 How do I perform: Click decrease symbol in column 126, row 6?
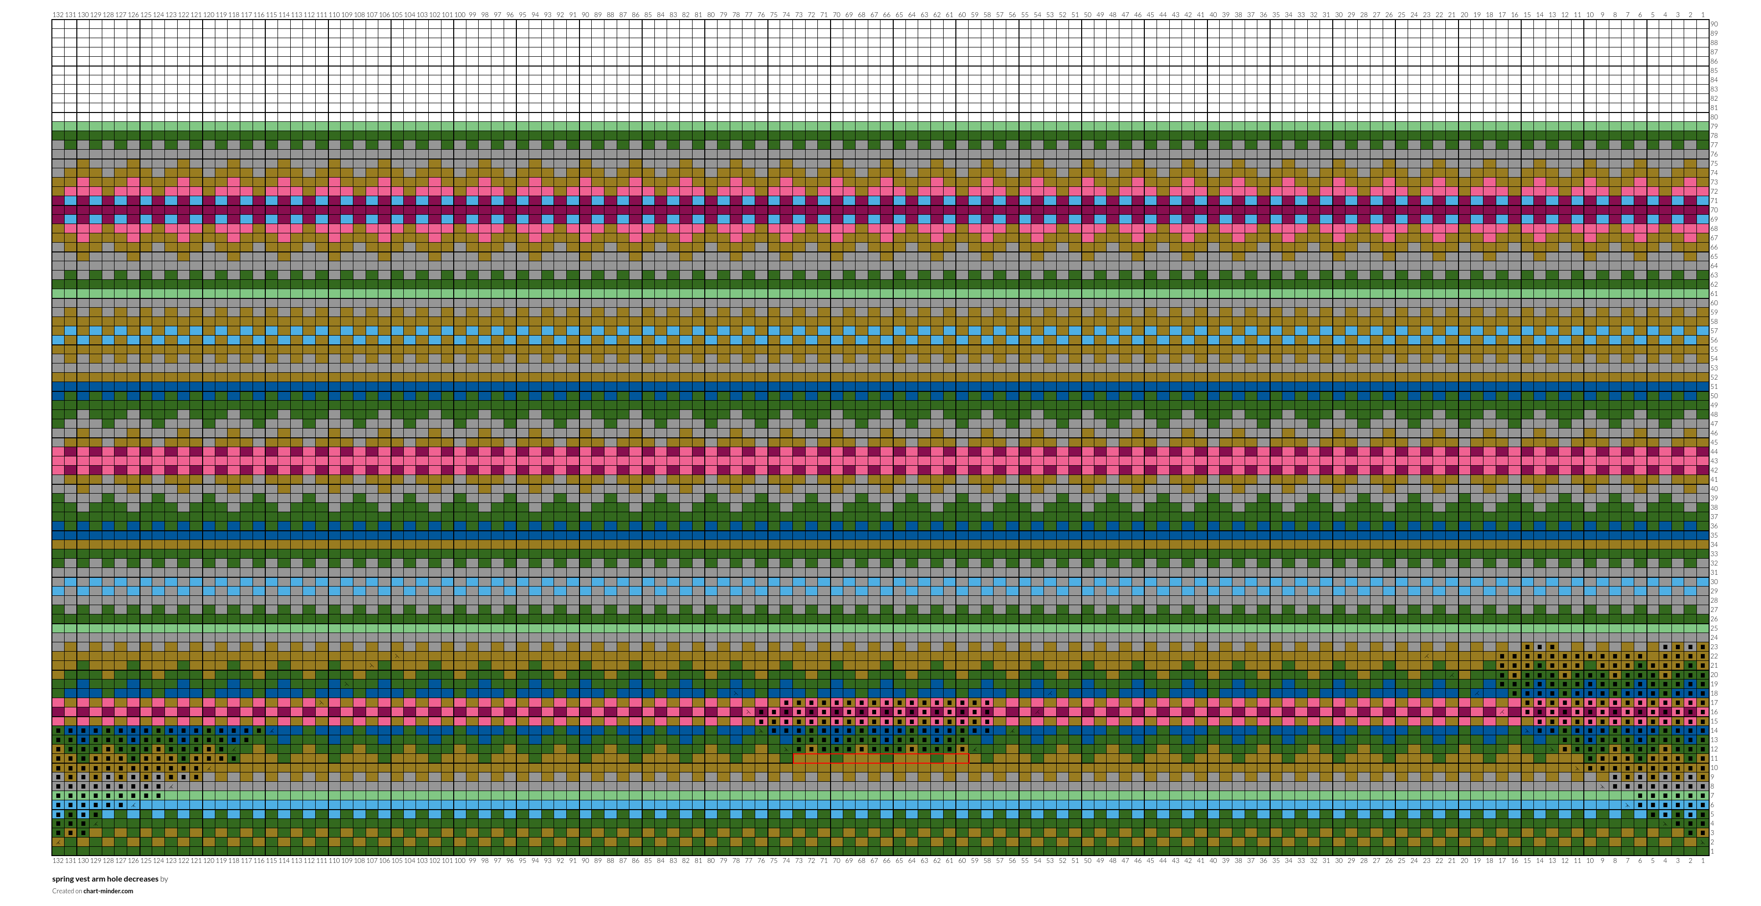(133, 805)
